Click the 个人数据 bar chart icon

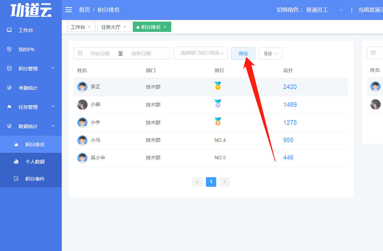pyautogui.click(x=16, y=161)
